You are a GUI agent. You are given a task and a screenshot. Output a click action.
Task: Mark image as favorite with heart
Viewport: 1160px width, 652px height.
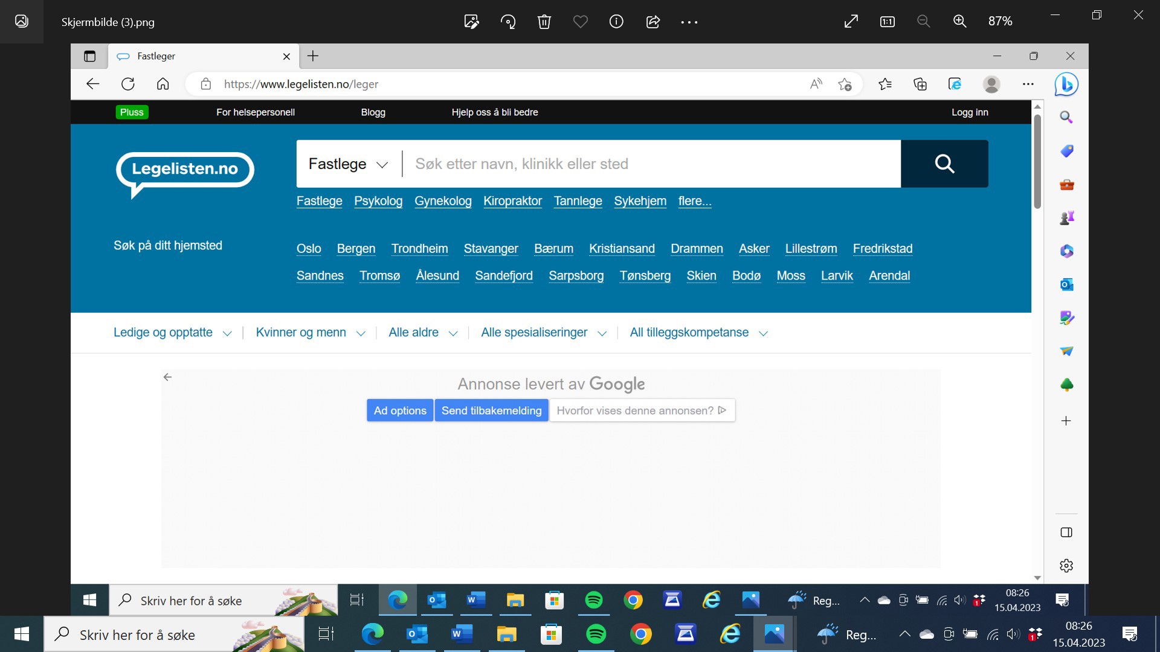(580, 22)
